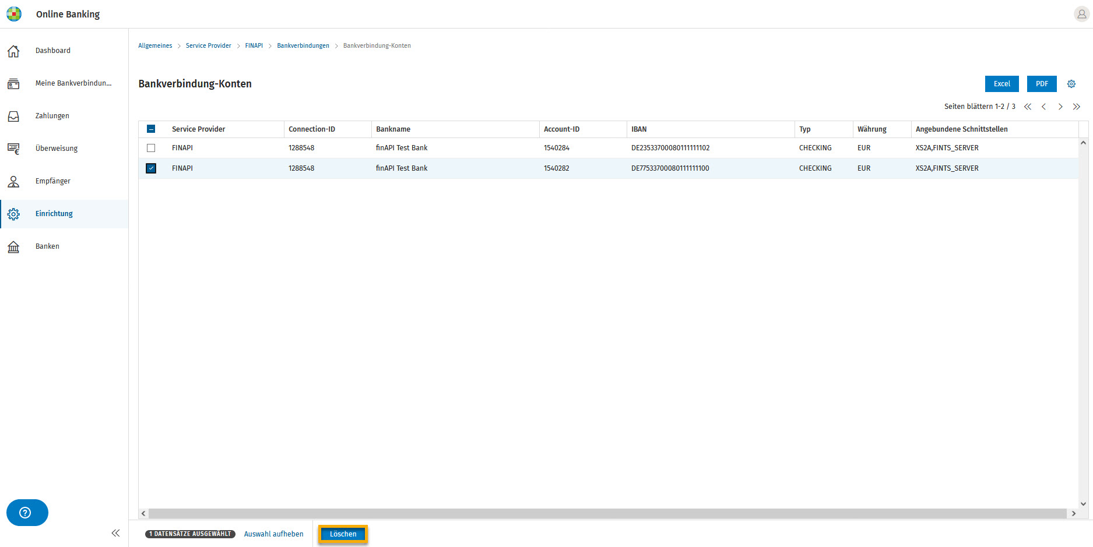The width and height of the screenshot is (1093, 547).
Task: Click the table's scroll up arrow
Action: point(1083,143)
